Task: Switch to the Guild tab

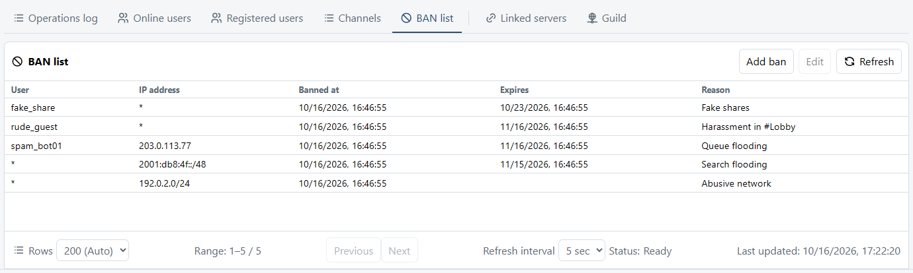Action: [x=607, y=18]
